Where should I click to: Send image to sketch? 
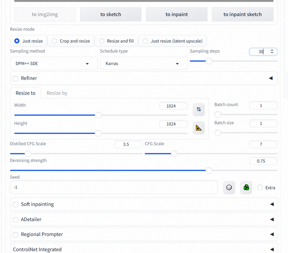point(111,14)
